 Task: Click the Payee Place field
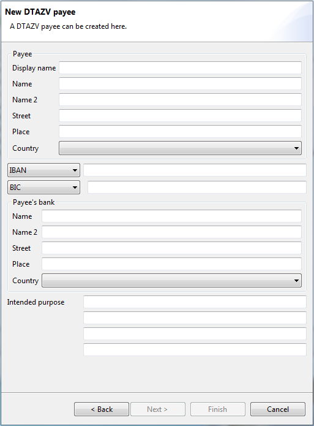[x=180, y=132]
